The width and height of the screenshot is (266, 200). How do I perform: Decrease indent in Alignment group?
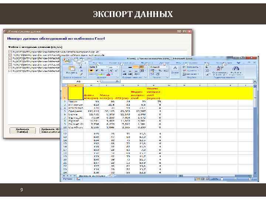[125, 74]
